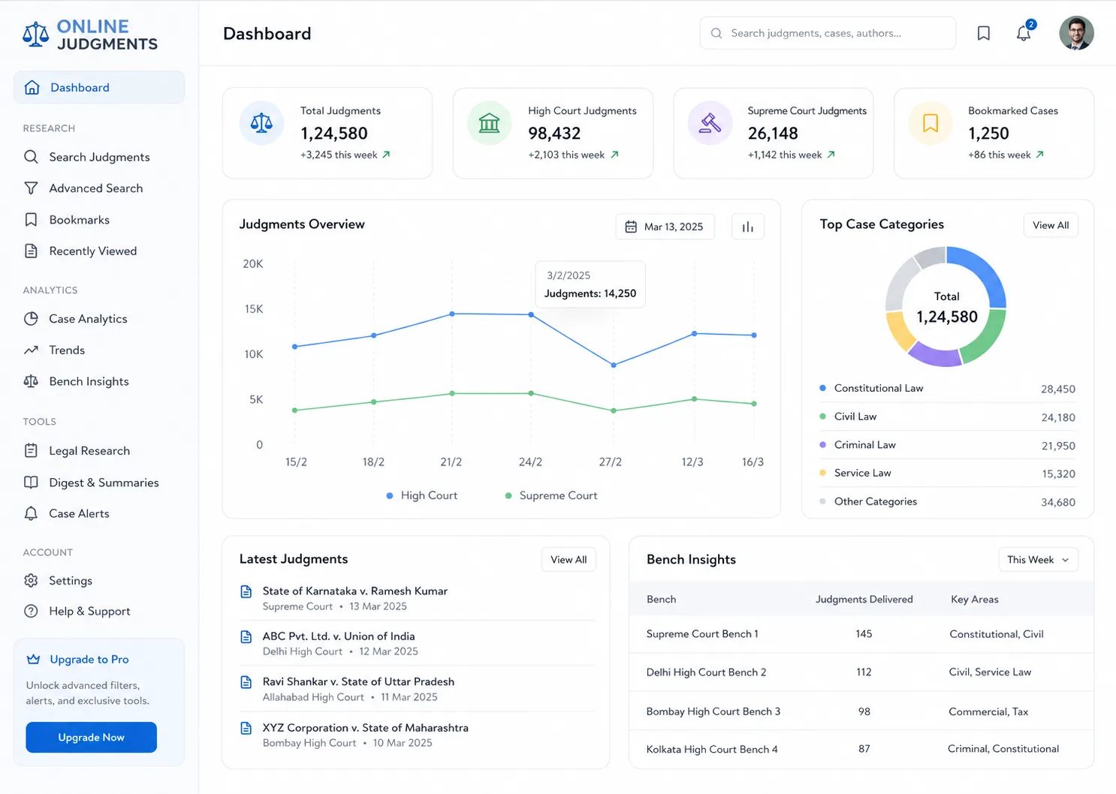This screenshot has width=1116, height=794.
Task: Click document icon beside ABC Pvt. Ltd. judgment
Action: click(246, 636)
